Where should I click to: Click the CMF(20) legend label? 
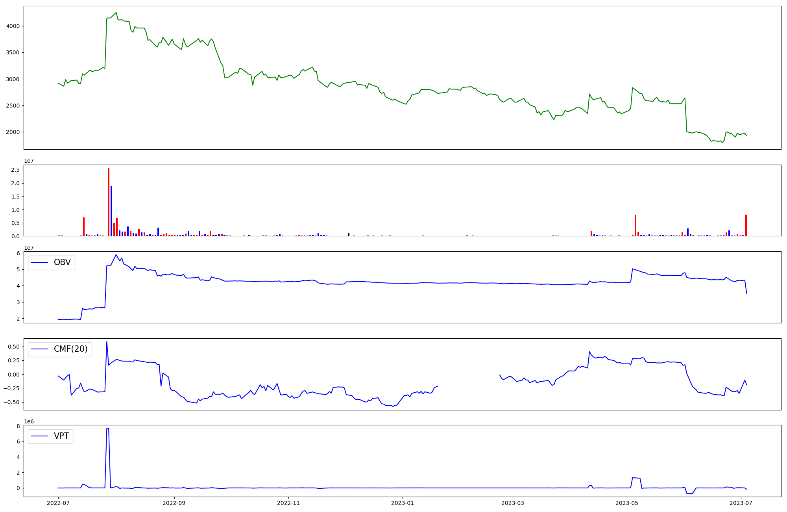(70, 349)
